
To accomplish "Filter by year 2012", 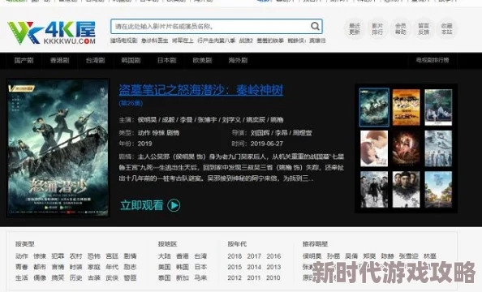I will click(235, 277).
